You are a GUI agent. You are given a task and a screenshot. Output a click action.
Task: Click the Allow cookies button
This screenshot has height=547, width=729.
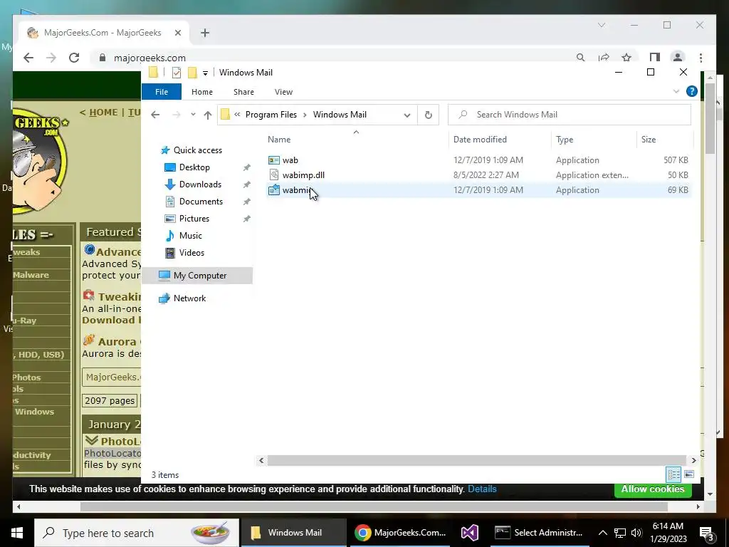click(x=653, y=489)
